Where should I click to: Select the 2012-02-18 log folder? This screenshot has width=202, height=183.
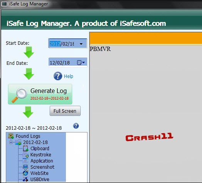35,142
